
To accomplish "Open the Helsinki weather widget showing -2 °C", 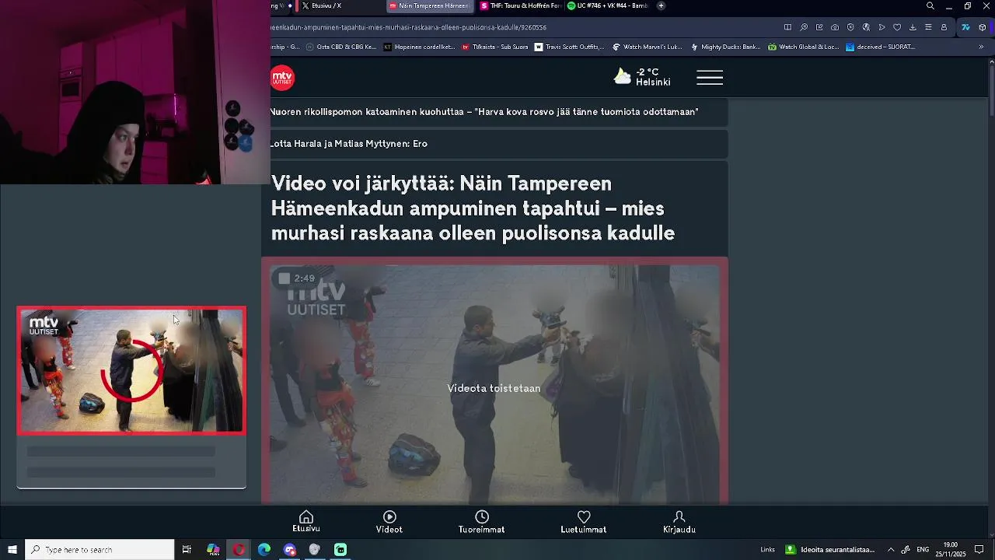I will pyautogui.click(x=642, y=77).
